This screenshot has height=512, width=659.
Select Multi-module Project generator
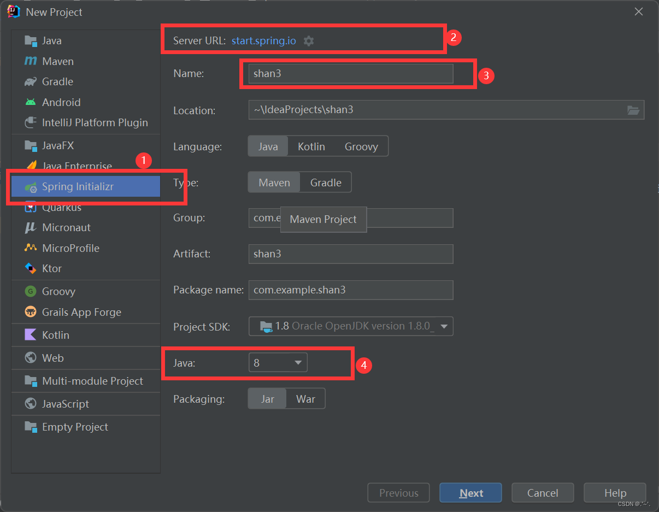coord(86,381)
